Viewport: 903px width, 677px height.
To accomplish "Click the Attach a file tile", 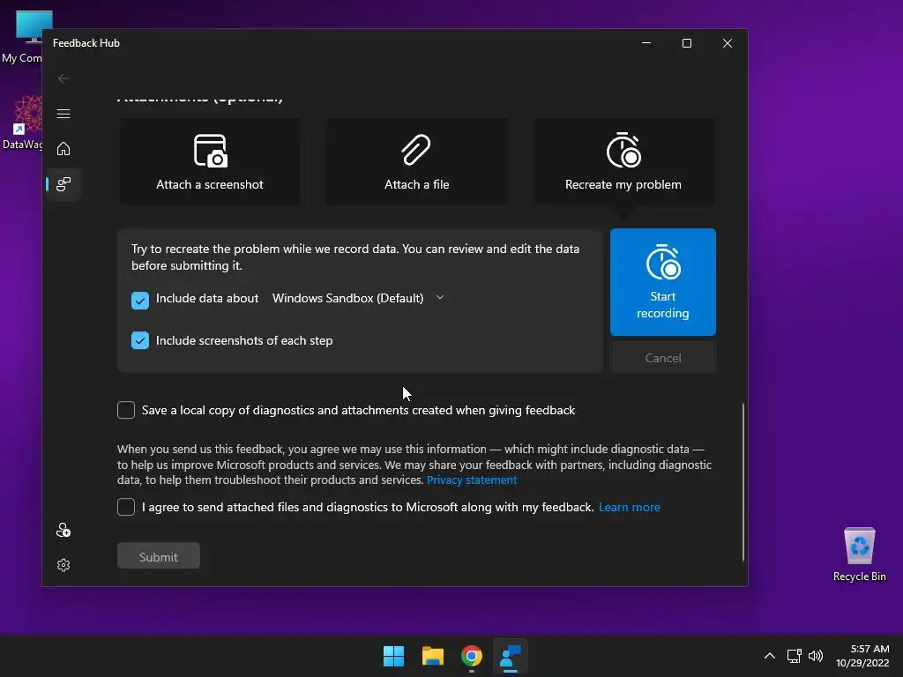I will (416, 162).
